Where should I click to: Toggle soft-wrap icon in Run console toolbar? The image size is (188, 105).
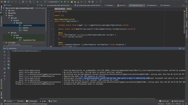[x=9, y=58]
